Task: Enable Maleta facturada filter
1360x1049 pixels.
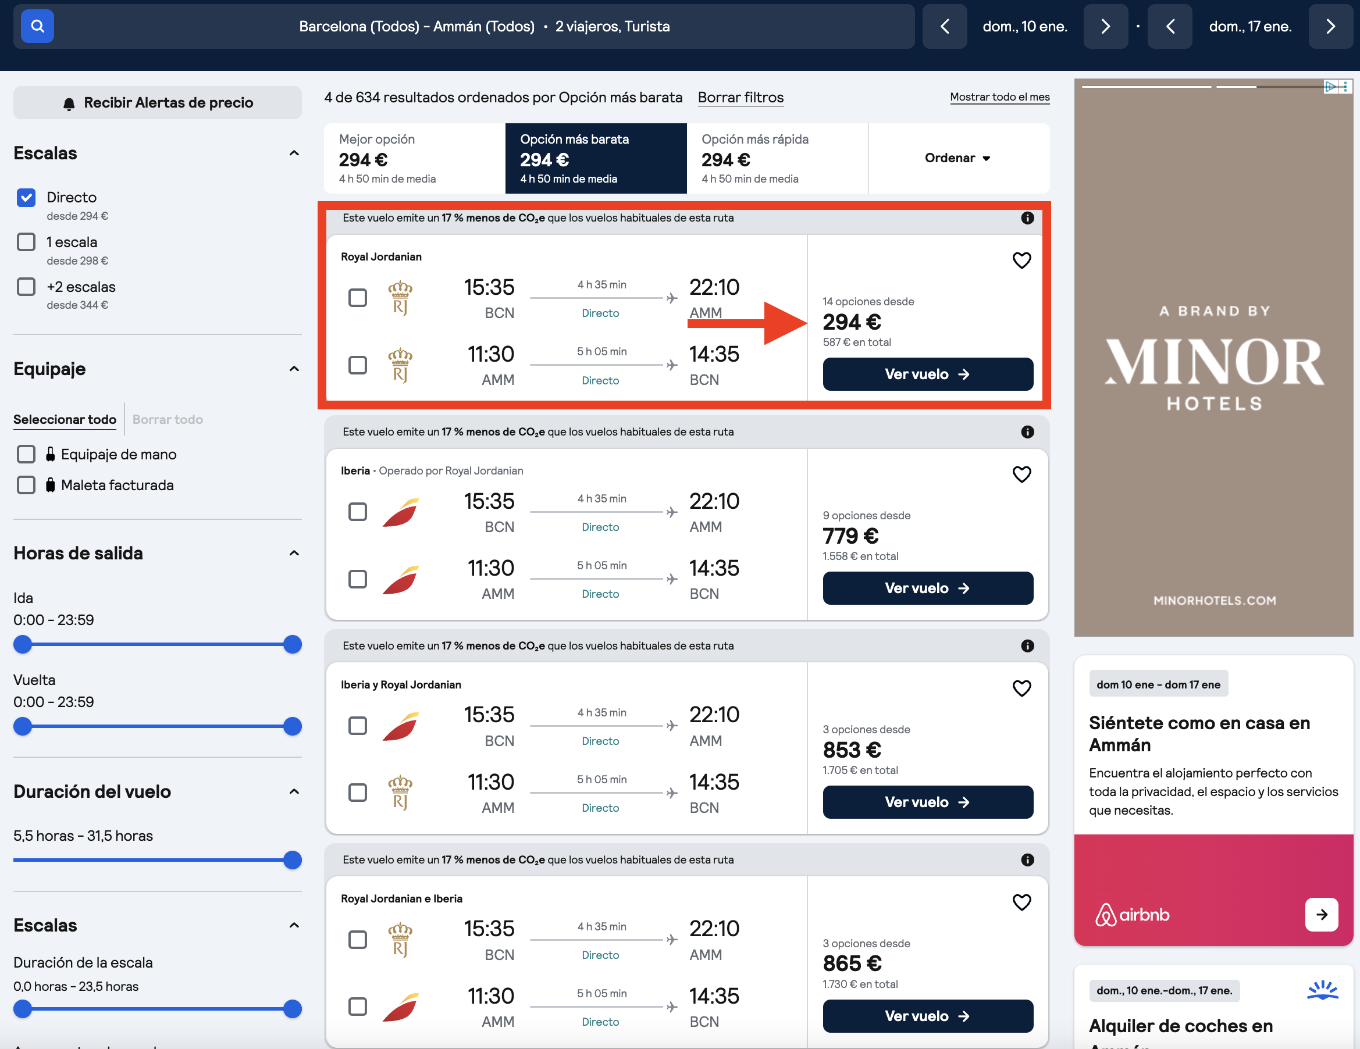Action: pos(26,485)
